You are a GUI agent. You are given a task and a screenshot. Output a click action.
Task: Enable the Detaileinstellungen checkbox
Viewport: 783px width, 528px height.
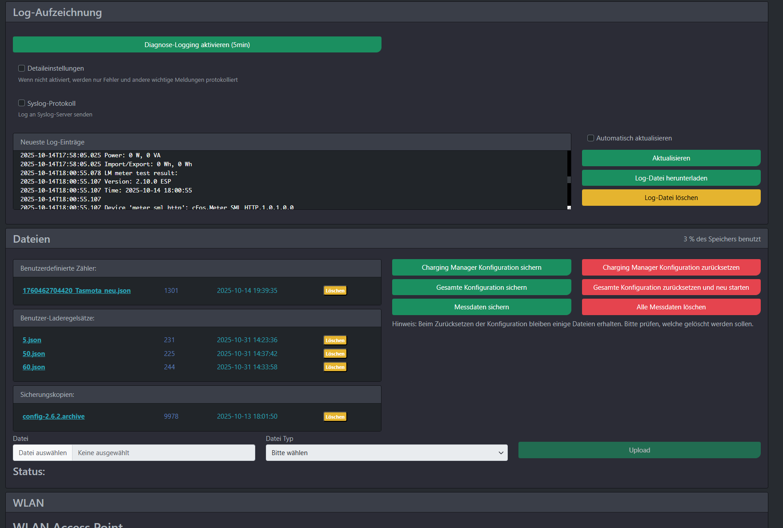click(x=21, y=68)
